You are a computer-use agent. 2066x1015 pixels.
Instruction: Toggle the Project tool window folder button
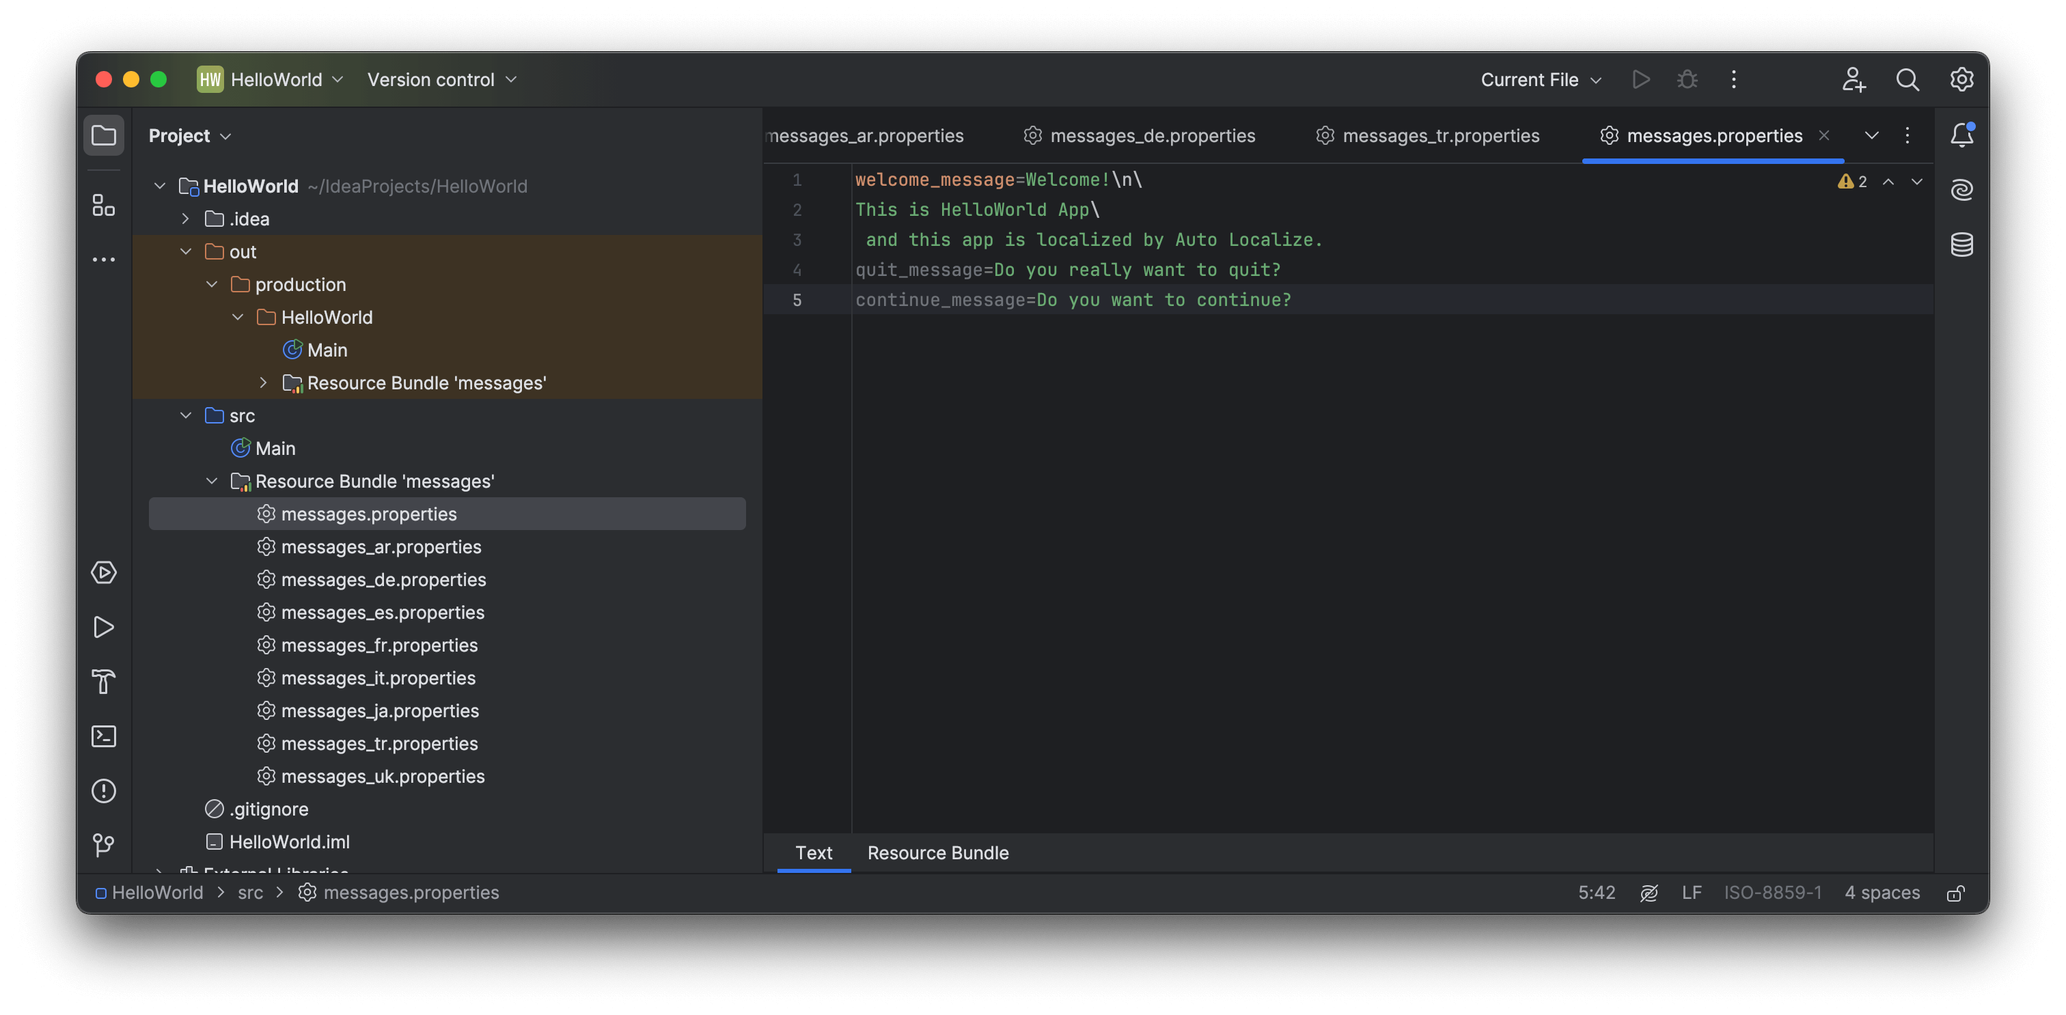point(103,135)
